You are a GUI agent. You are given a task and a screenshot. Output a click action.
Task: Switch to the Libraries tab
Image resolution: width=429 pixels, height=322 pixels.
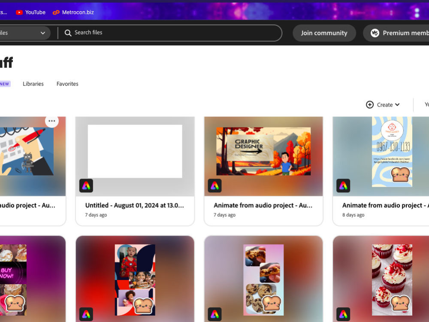pos(33,84)
